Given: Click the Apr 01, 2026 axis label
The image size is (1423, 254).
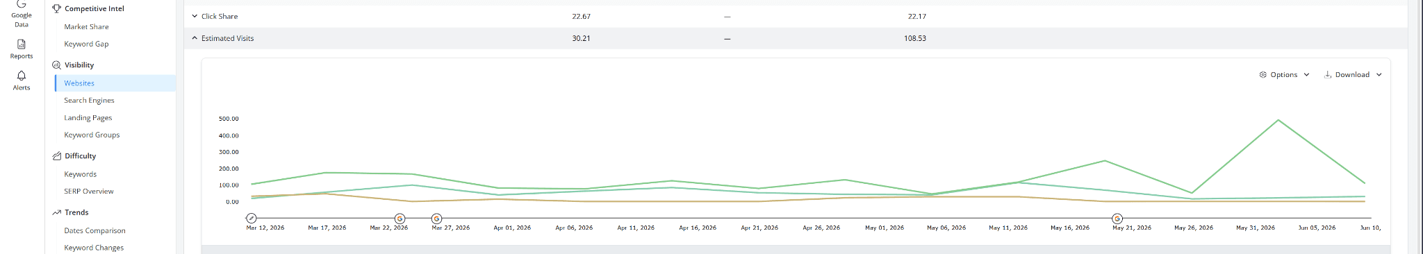Looking at the screenshot, I should (x=512, y=228).
